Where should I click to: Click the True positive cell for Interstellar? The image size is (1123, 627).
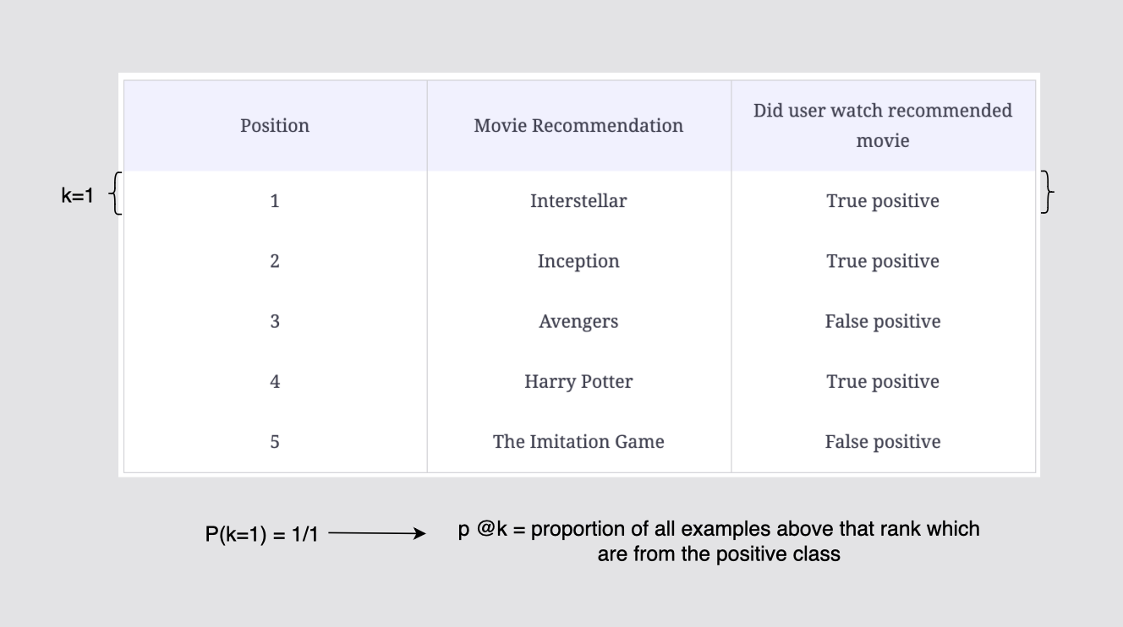coord(883,201)
